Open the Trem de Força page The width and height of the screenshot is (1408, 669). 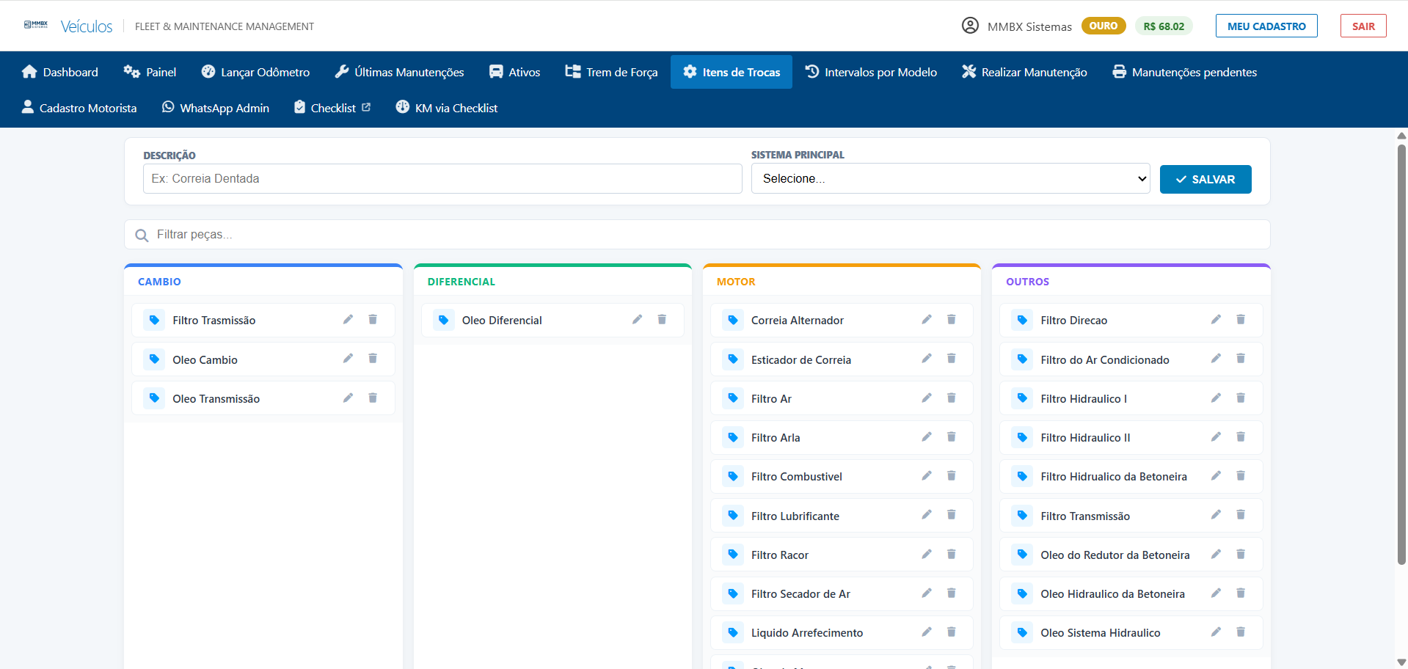(x=611, y=72)
